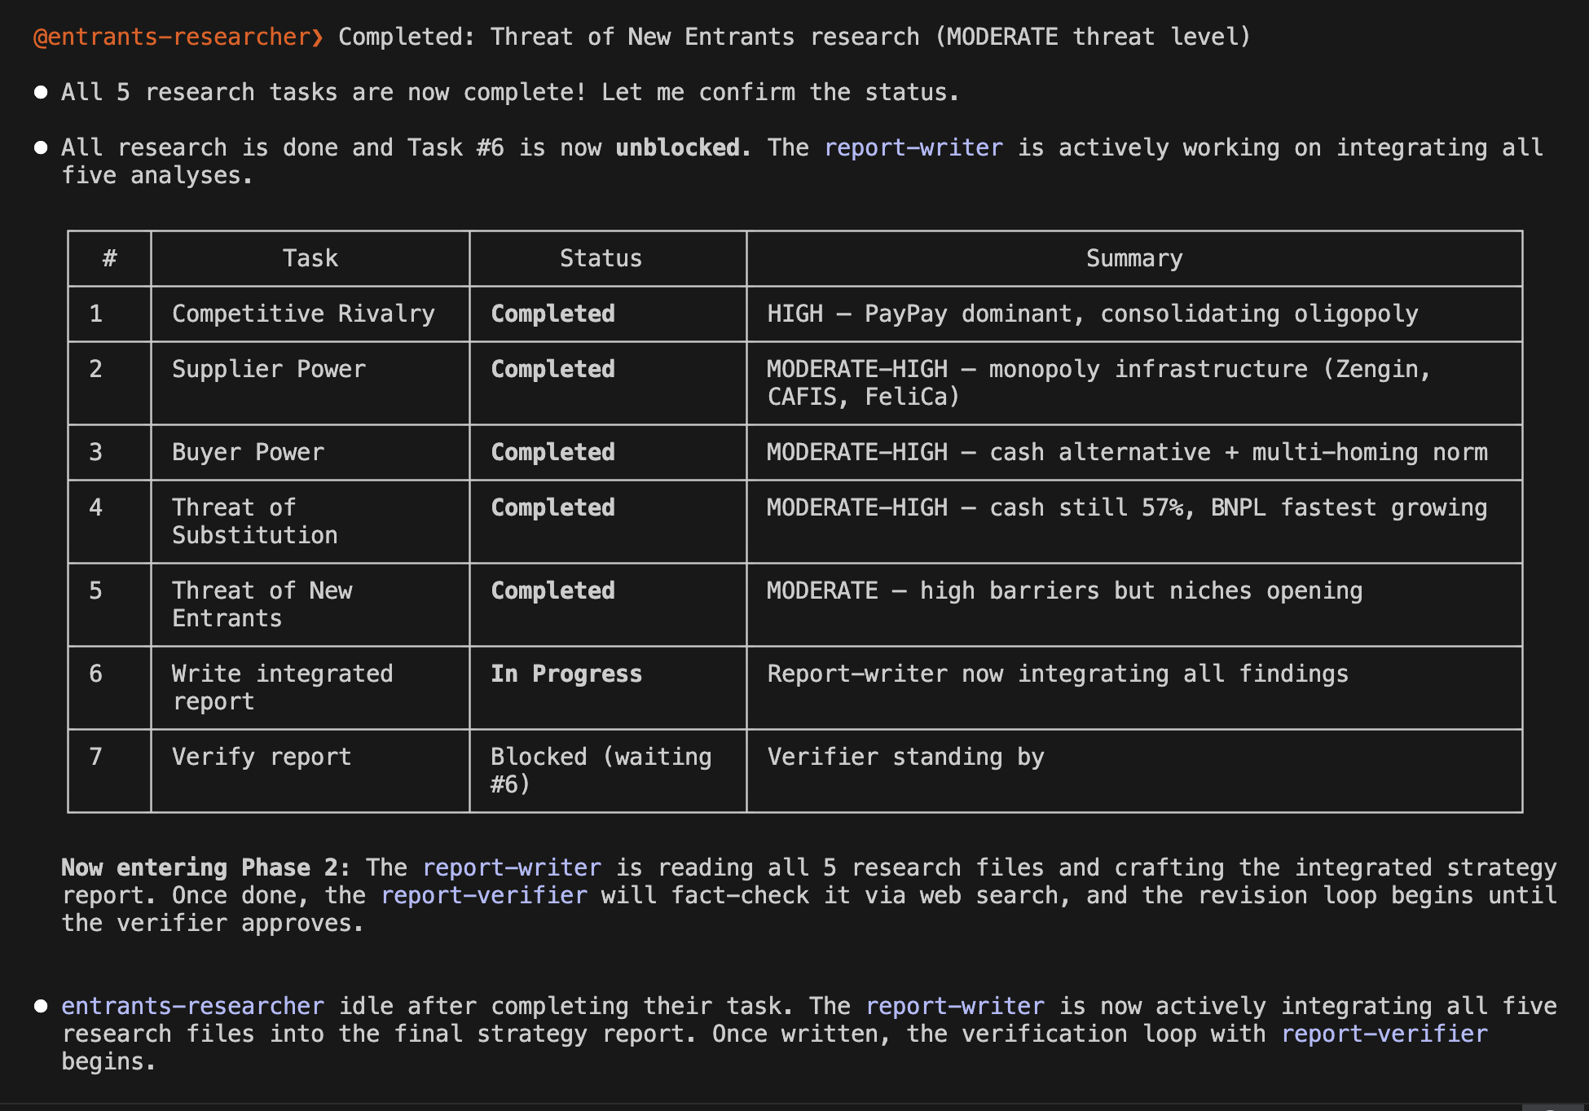Click the bullet dot beside 'All research is done'

pos(41,148)
